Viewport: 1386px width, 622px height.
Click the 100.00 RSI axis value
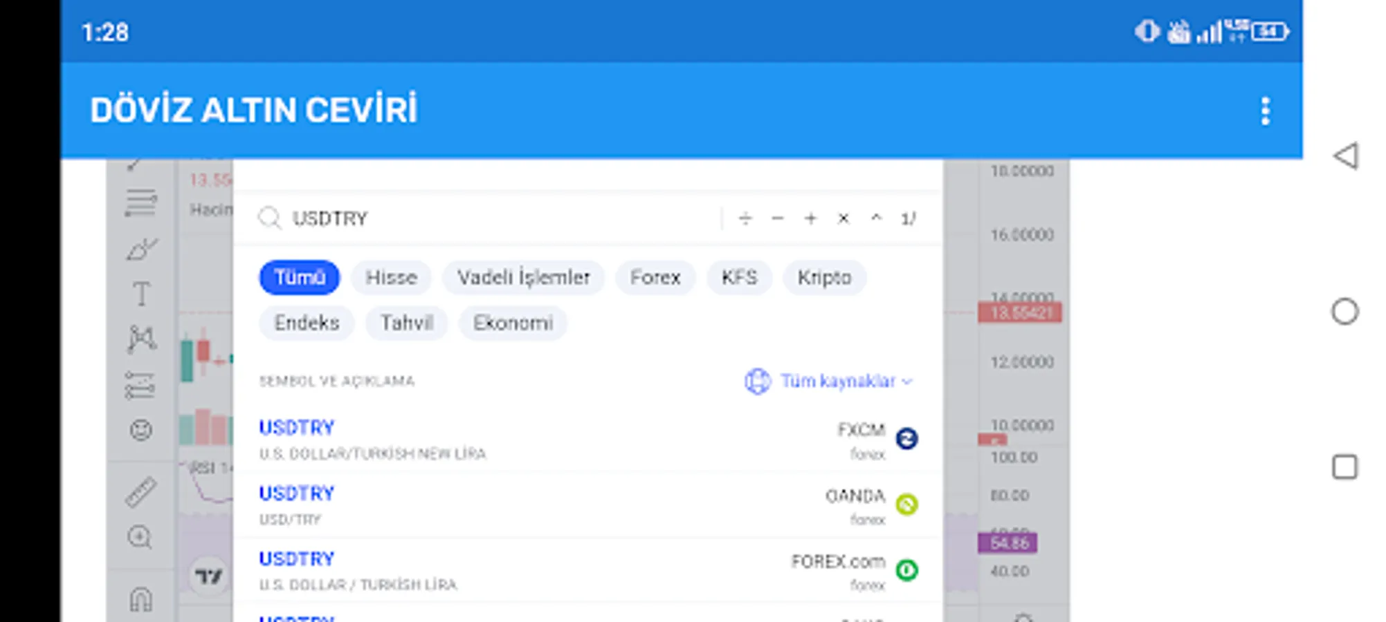[x=1014, y=458]
